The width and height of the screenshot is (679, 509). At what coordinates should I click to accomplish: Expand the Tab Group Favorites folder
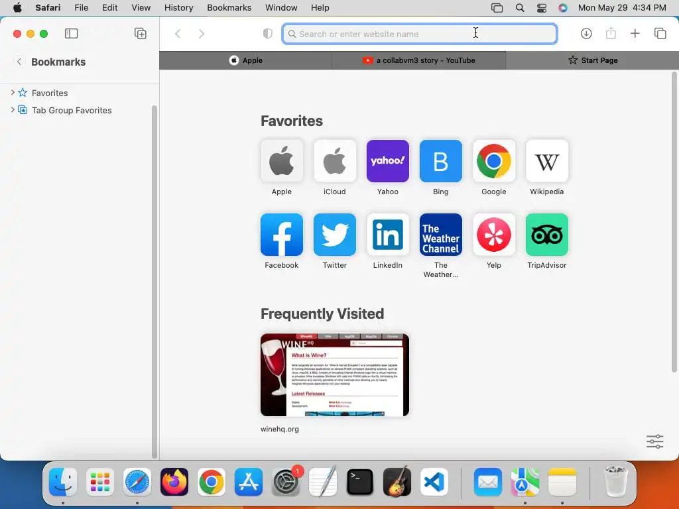[13, 110]
